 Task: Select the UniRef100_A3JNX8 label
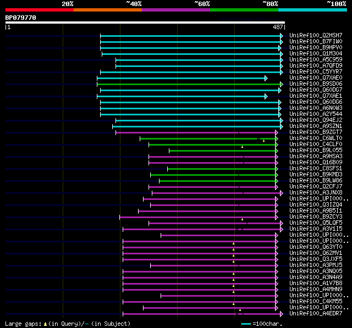point(316,193)
